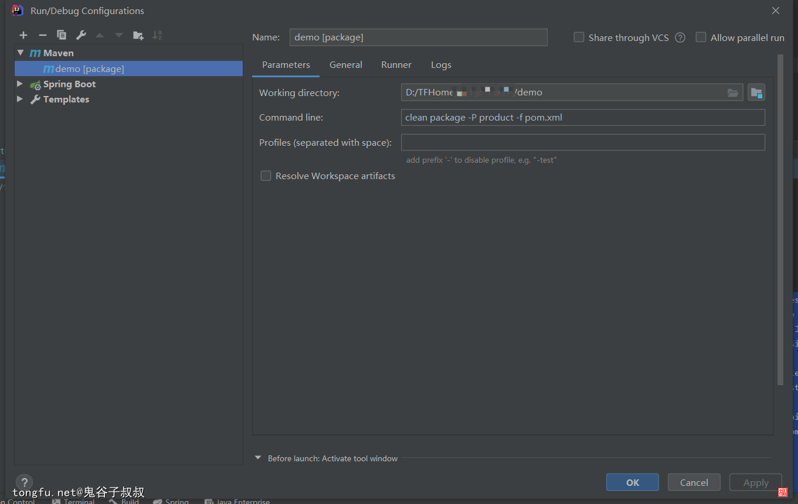Image resolution: width=798 pixels, height=504 pixels.
Task: Click the dialog's vertical scrollbar
Action: (780, 220)
